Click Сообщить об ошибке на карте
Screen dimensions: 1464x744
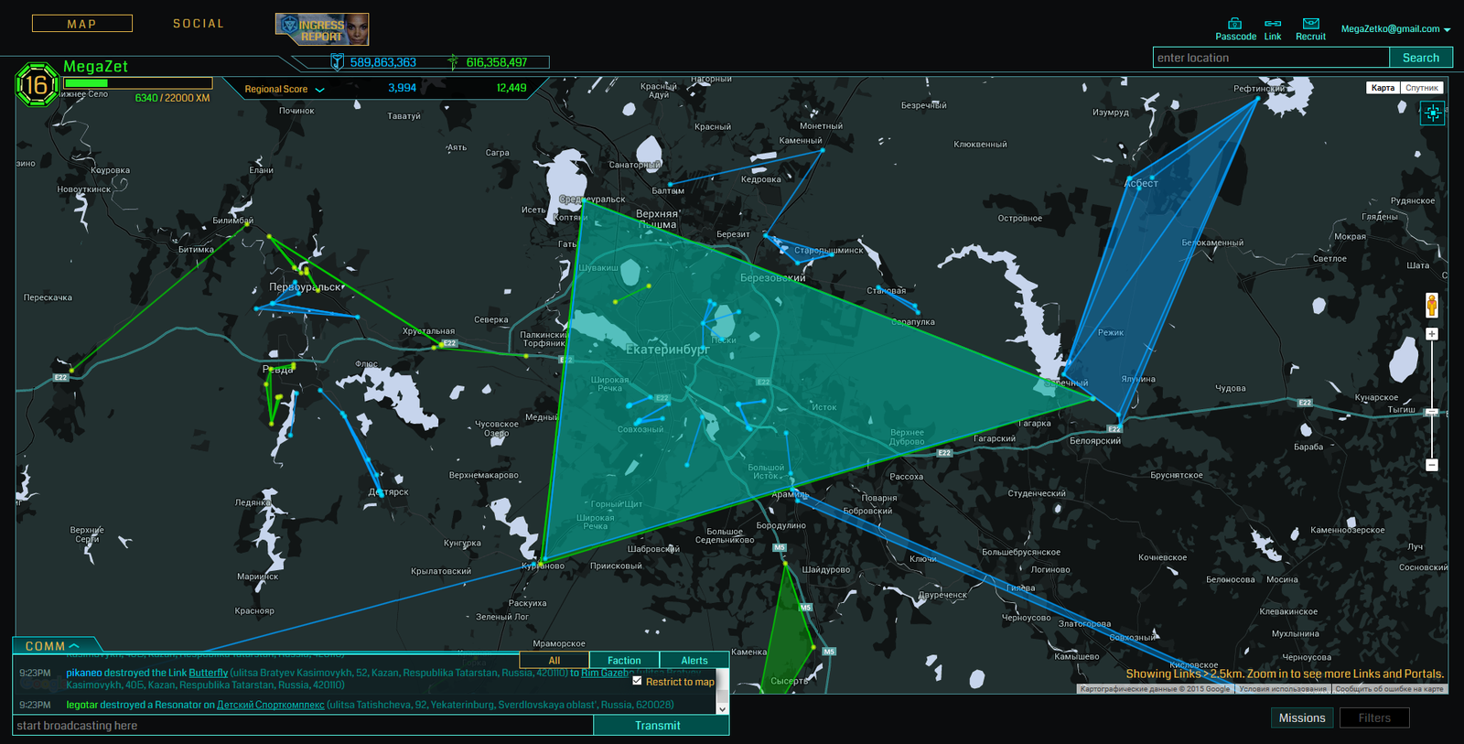1389,689
